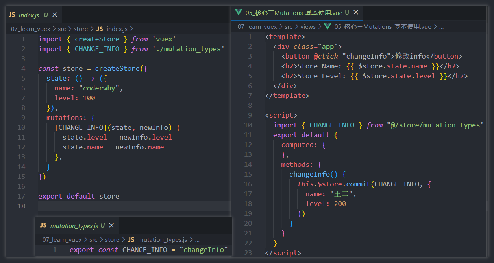
Task: Open 07_learn_vuex breadcrumb in mutation_types.js editor
Action: tap(62, 240)
